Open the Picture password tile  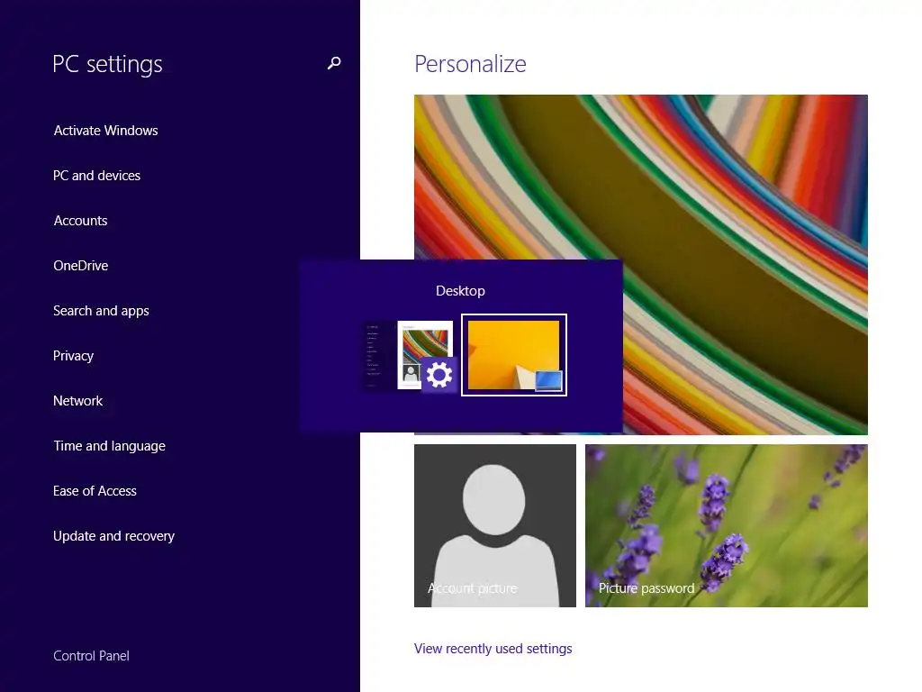click(727, 525)
